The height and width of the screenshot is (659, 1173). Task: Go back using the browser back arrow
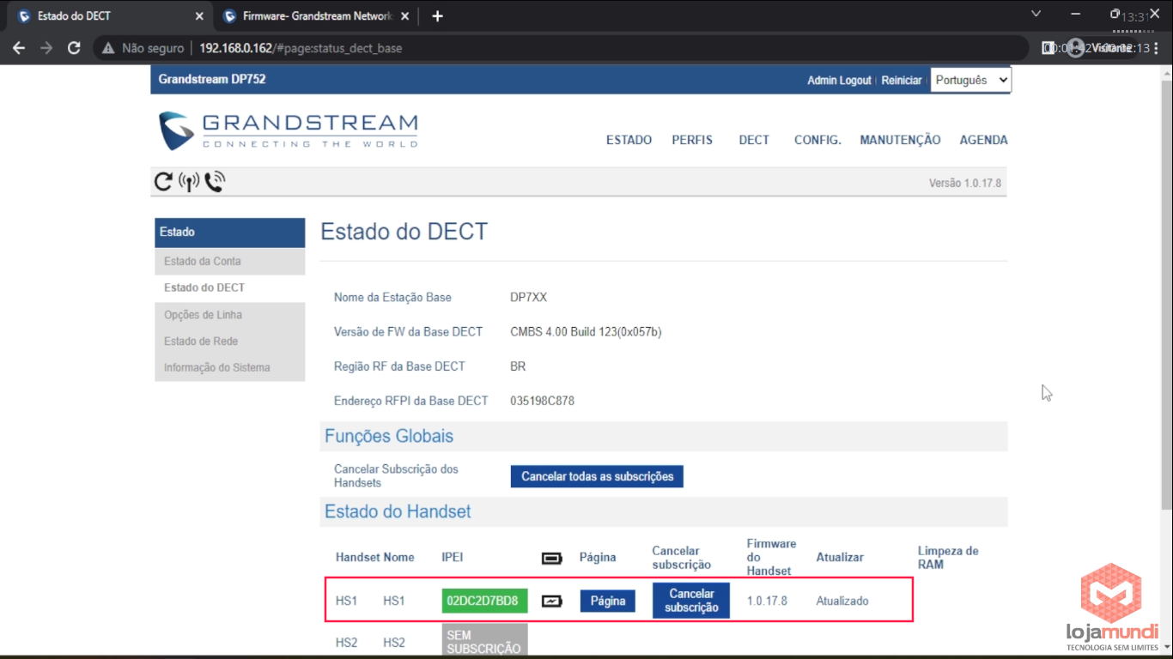point(19,48)
